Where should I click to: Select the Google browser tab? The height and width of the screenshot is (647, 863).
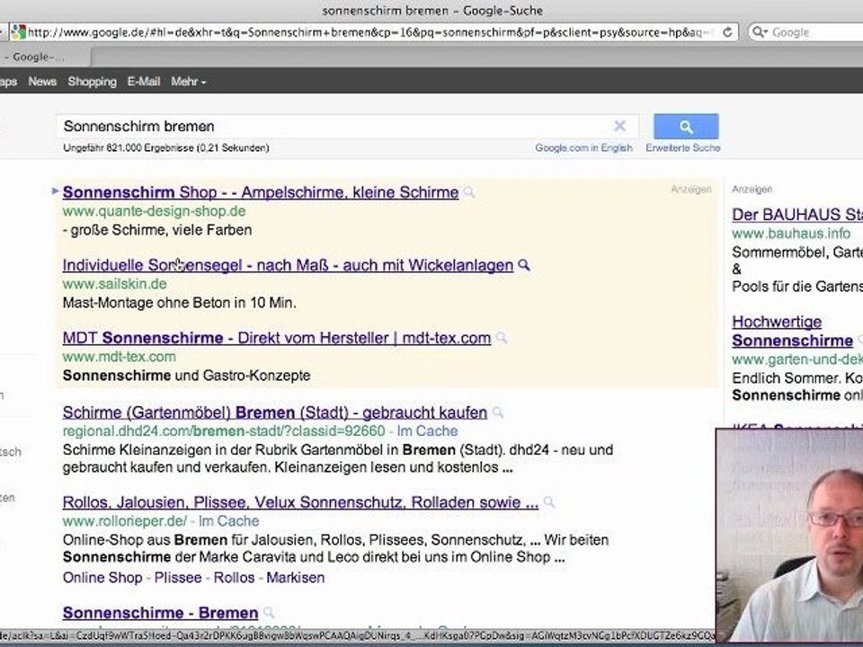click(x=44, y=57)
